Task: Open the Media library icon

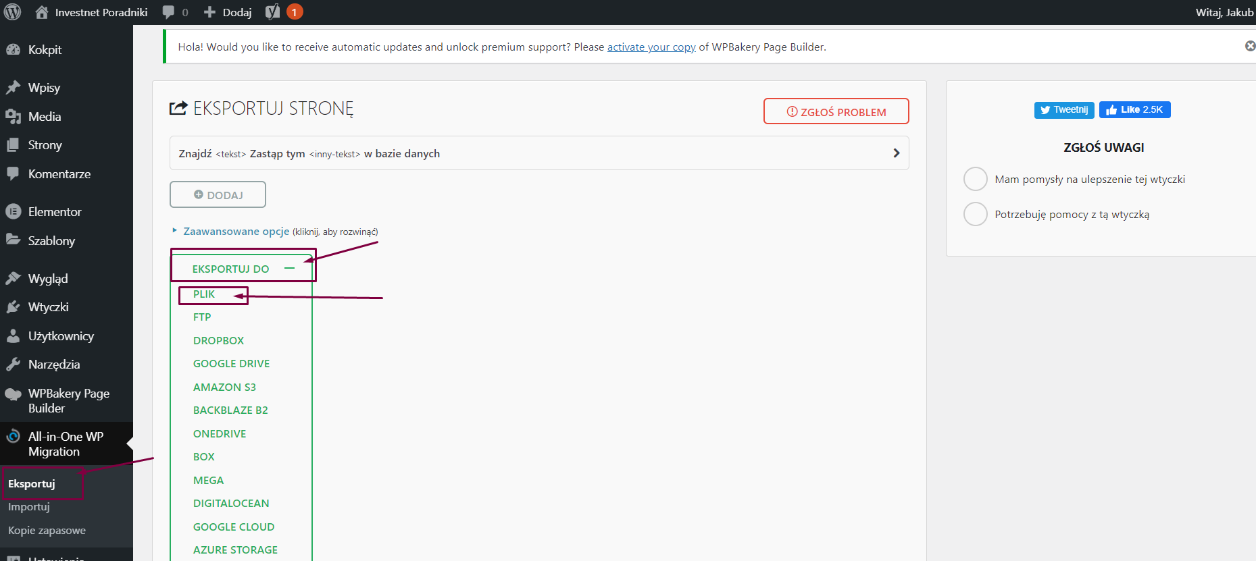Action: click(x=14, y=117)
